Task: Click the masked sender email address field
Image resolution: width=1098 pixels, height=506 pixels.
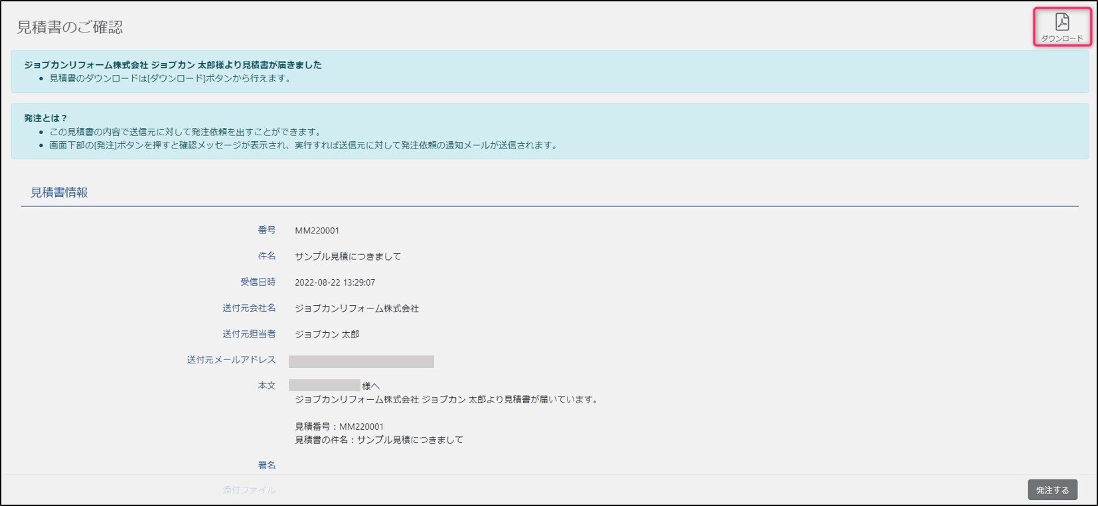Action: pos(361,361)
